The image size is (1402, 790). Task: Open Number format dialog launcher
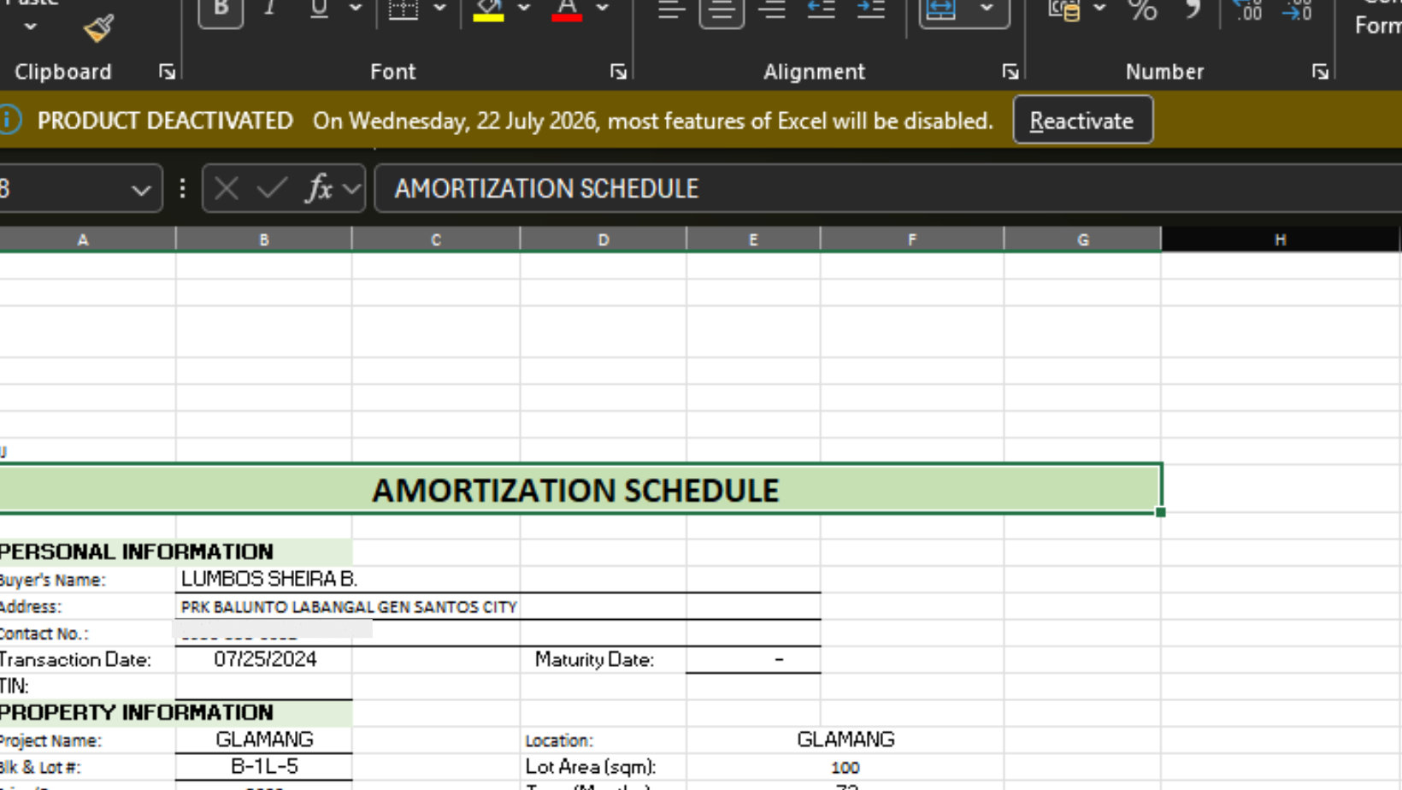point(1320,72)
